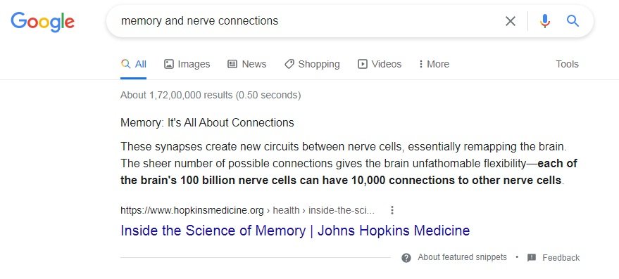Click the question mark featured snippets icon
The height and width of the screenshot is (279, 619).
[x=406, y=258]
